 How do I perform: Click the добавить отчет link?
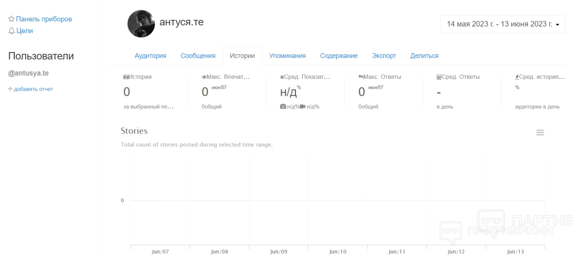[33, 89]
